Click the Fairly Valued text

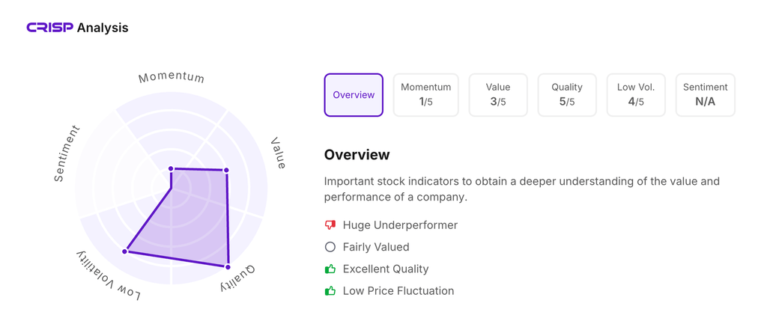coord(376,247)
